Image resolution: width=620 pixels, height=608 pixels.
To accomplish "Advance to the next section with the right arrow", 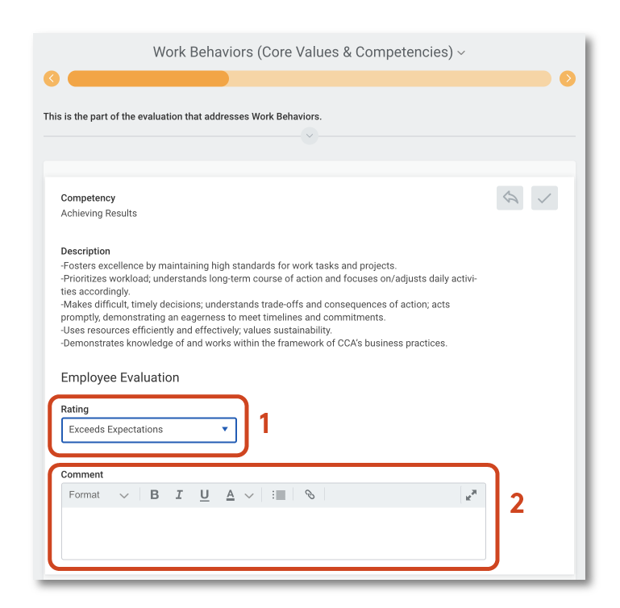I will click(x=568, y=78).
